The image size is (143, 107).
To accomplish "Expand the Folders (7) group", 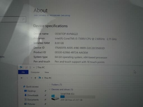I will click(x=50, y=85).
